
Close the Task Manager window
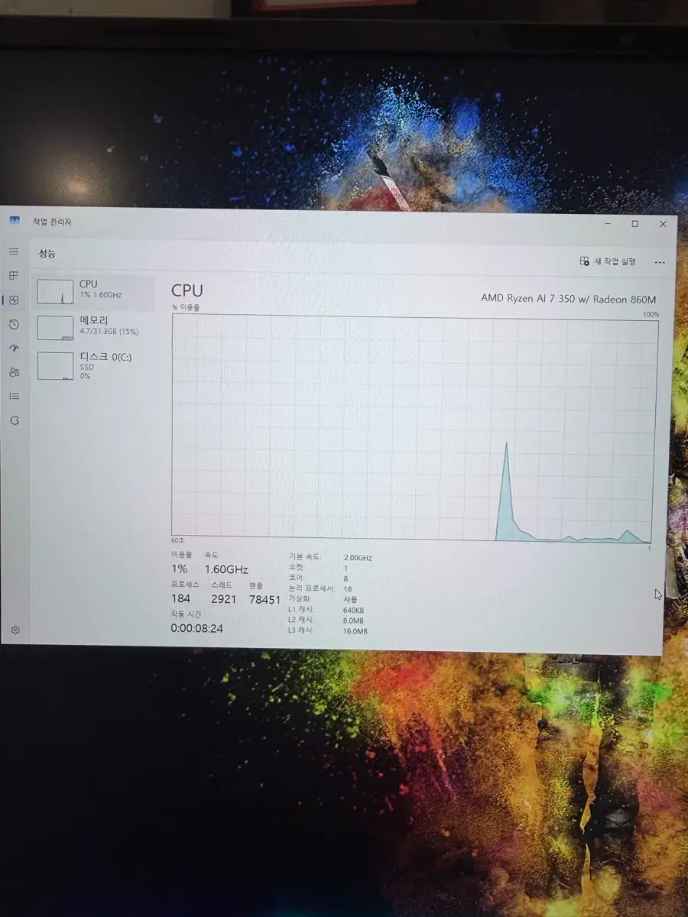(663, 224)
